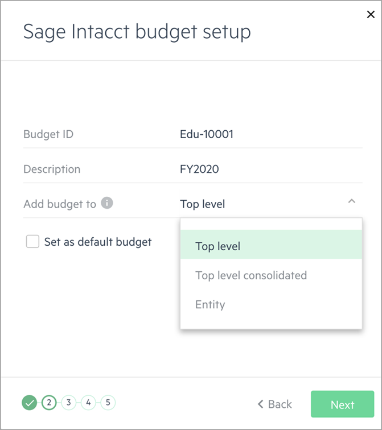Click the Description field FY2020
382x430 pixels.
271,169
